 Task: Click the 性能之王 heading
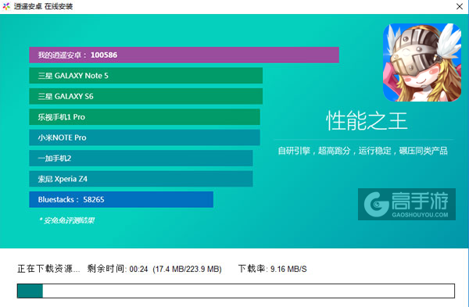(x=367, y=121)
